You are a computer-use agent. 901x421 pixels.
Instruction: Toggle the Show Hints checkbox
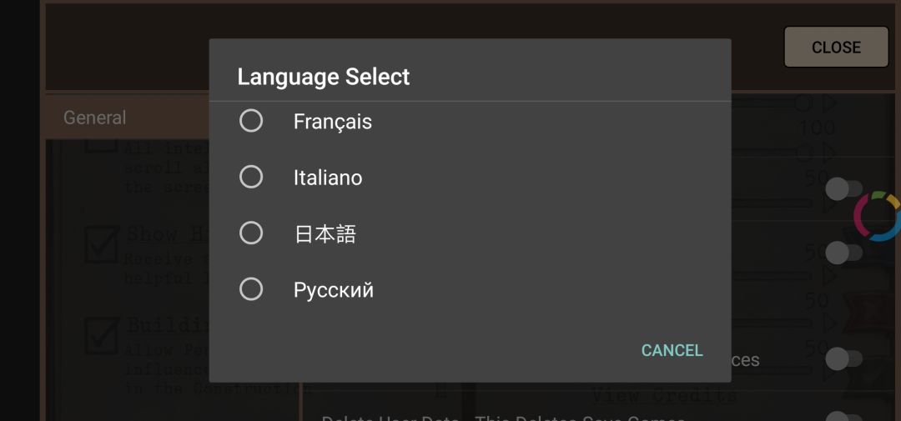[101, 245]
